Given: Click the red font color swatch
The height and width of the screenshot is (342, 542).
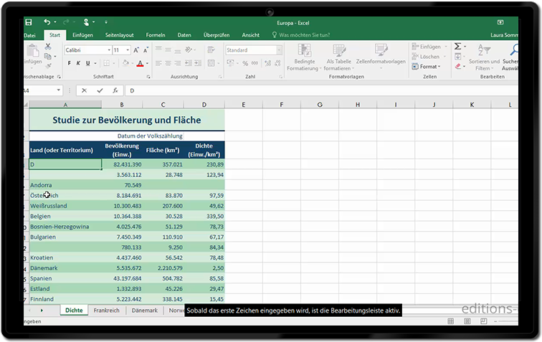Looking at the screenshot, I should 140,63.
